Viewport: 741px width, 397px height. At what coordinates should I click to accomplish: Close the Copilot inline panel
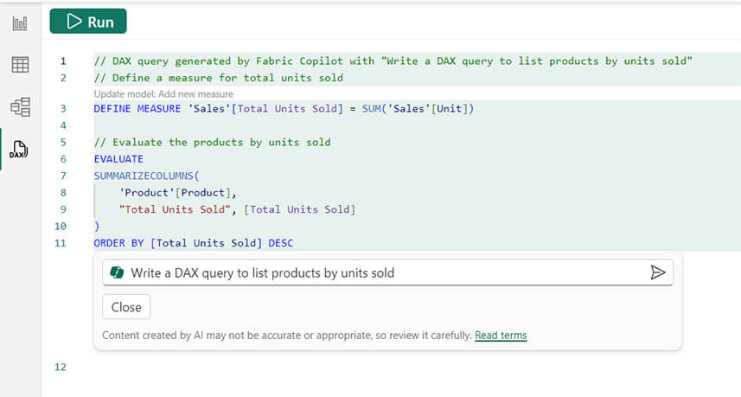126,307
